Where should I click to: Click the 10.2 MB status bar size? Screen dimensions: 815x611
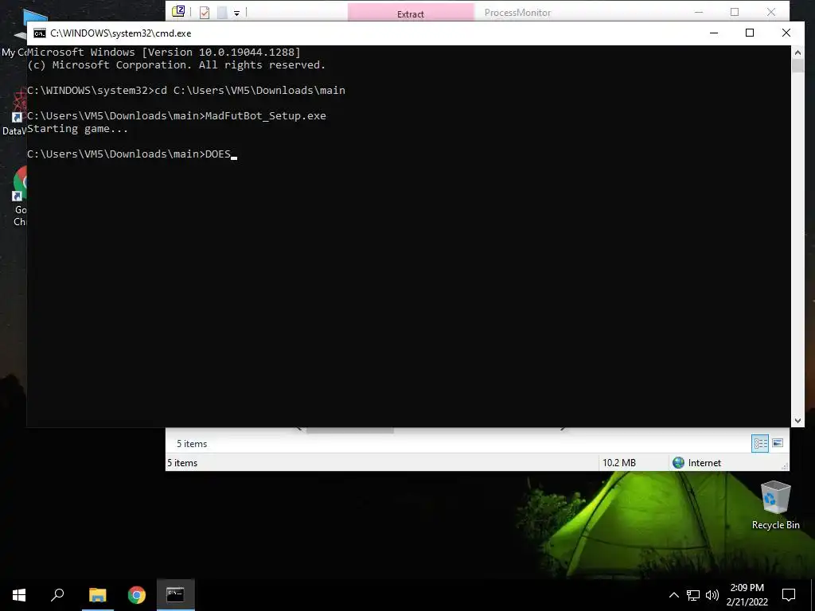tap(619, 462)
